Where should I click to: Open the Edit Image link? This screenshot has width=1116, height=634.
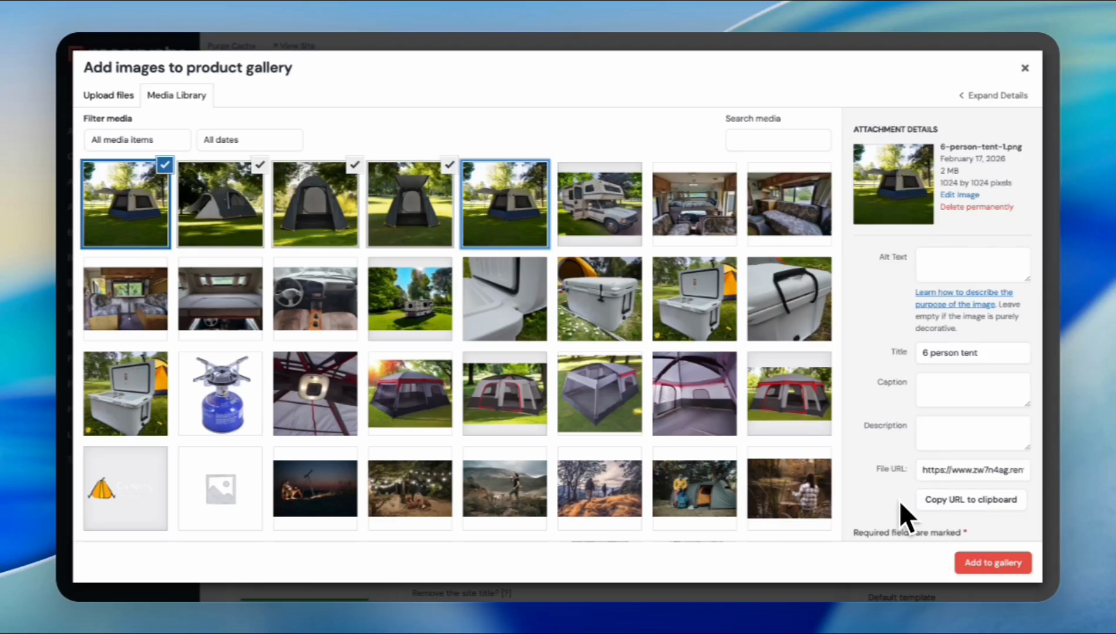959,194
